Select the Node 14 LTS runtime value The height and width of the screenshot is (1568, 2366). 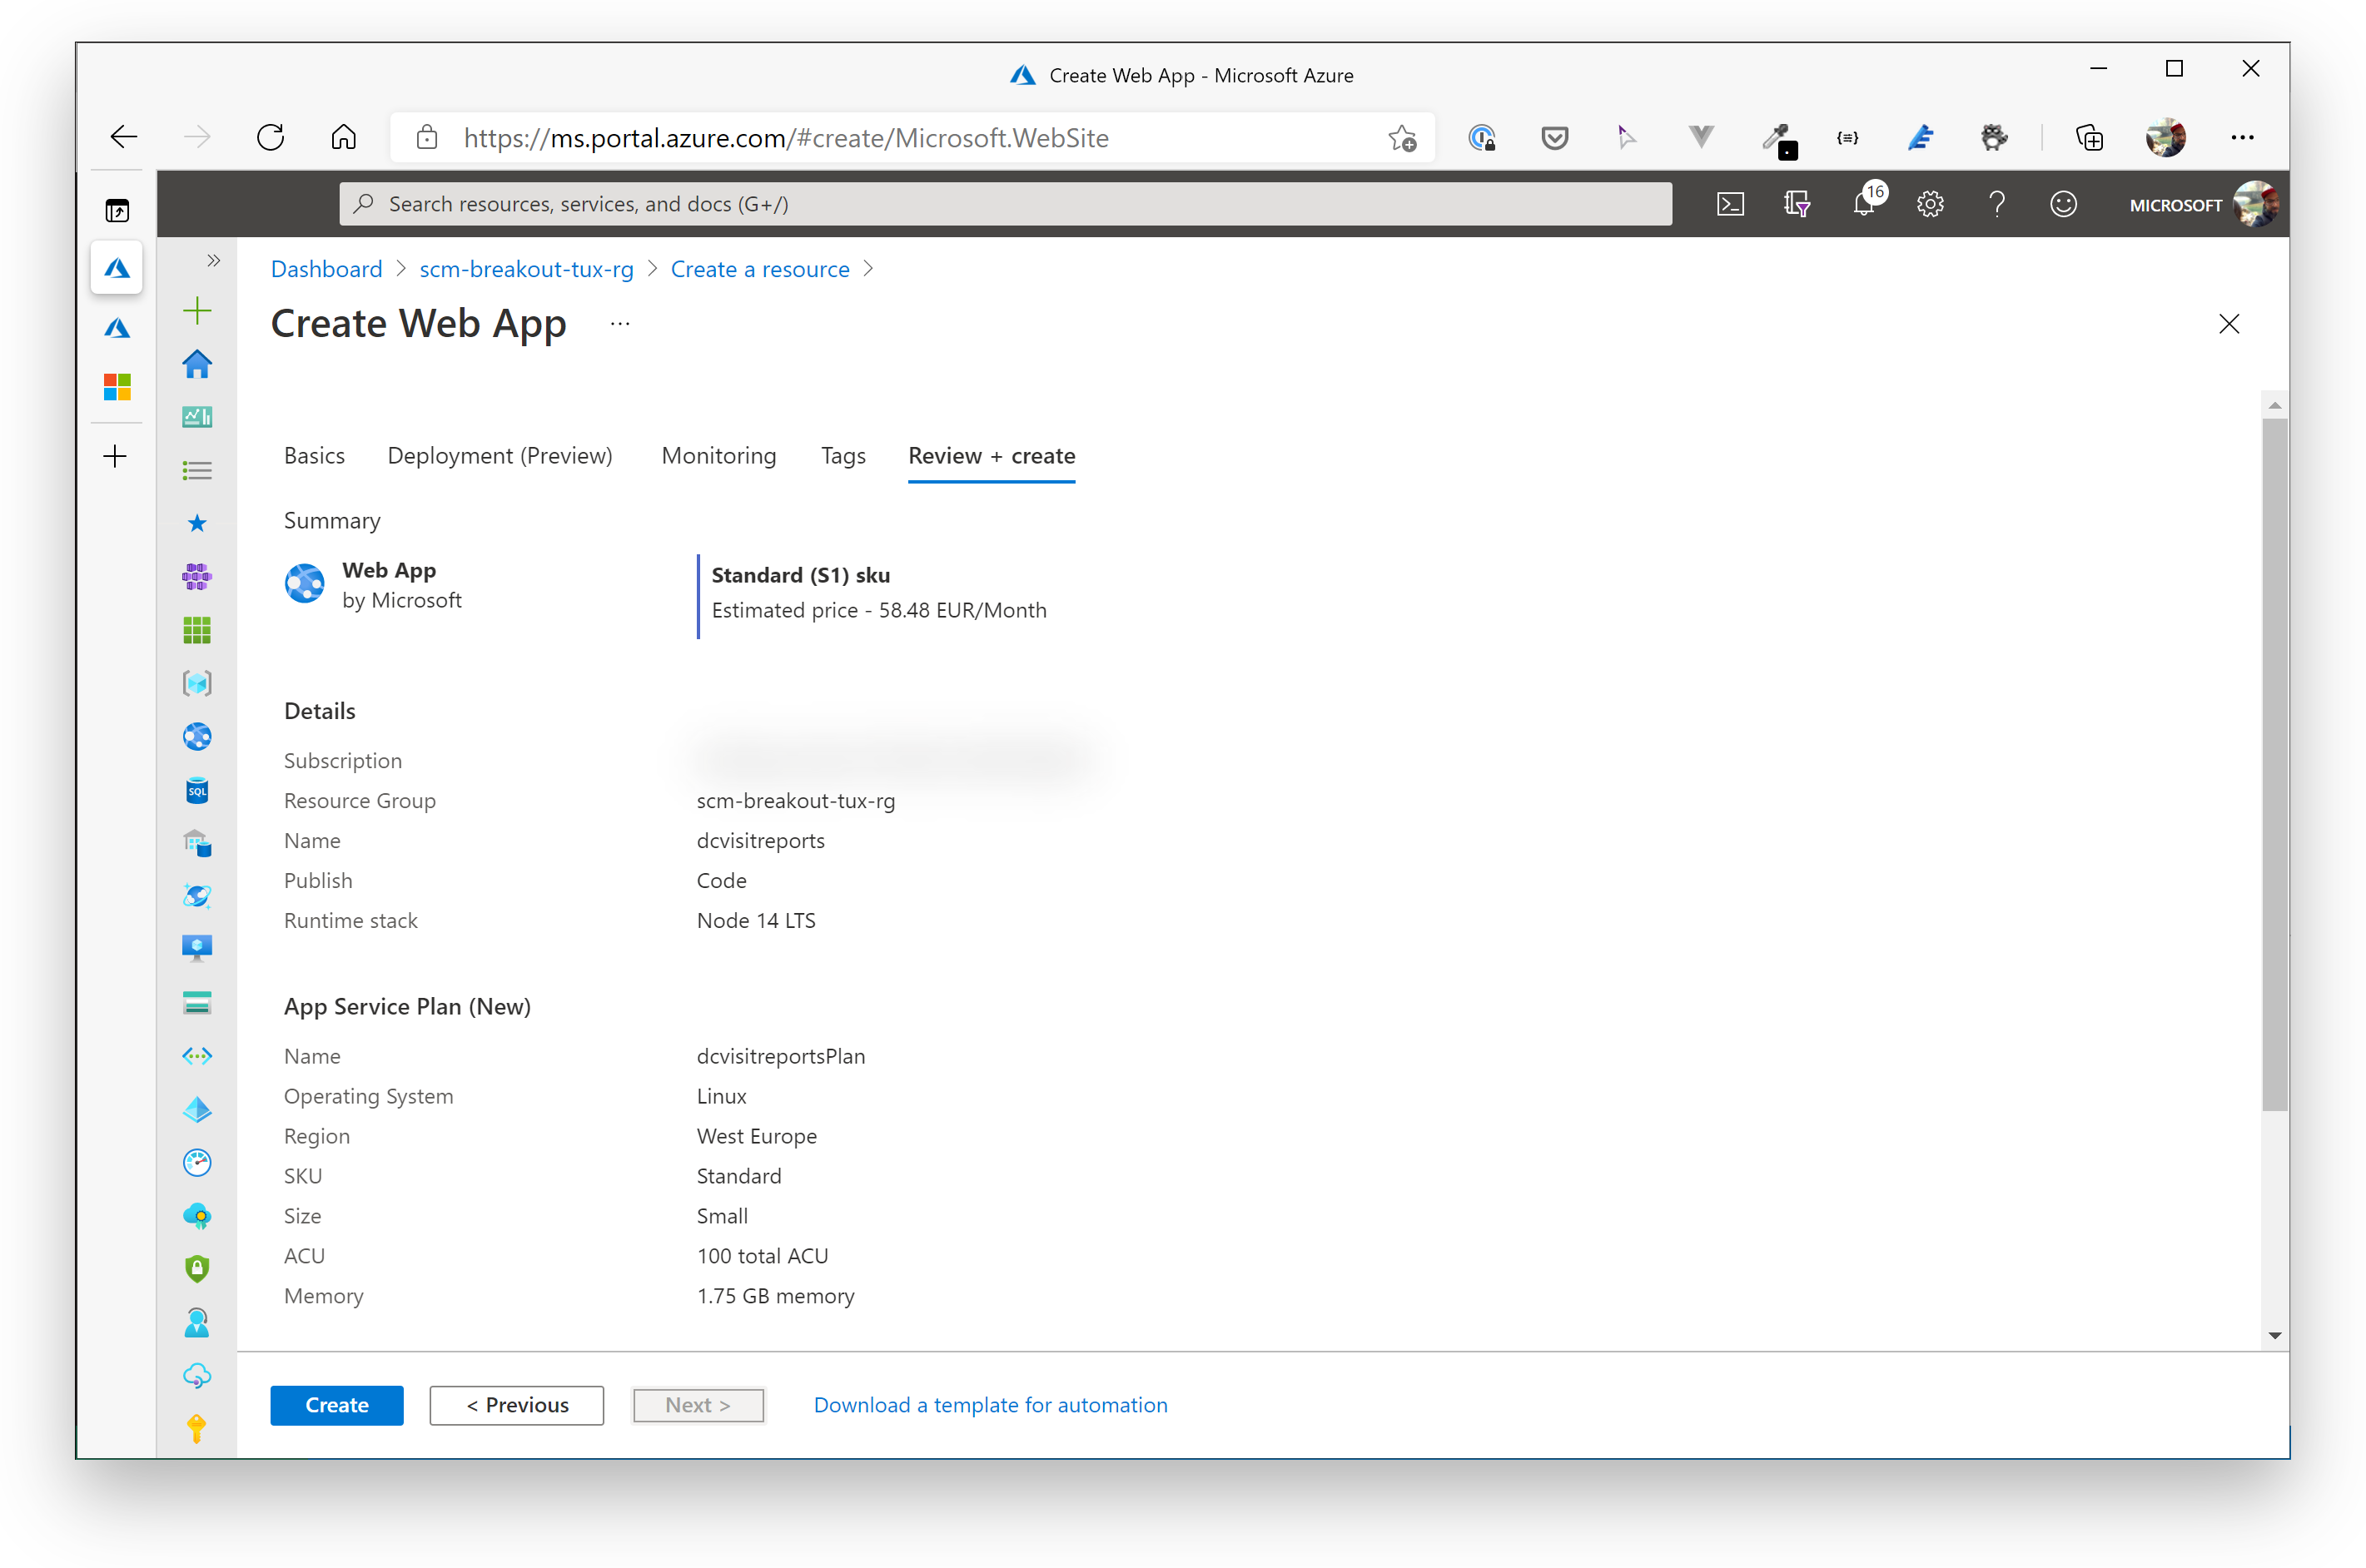click(x=756, y=920)
